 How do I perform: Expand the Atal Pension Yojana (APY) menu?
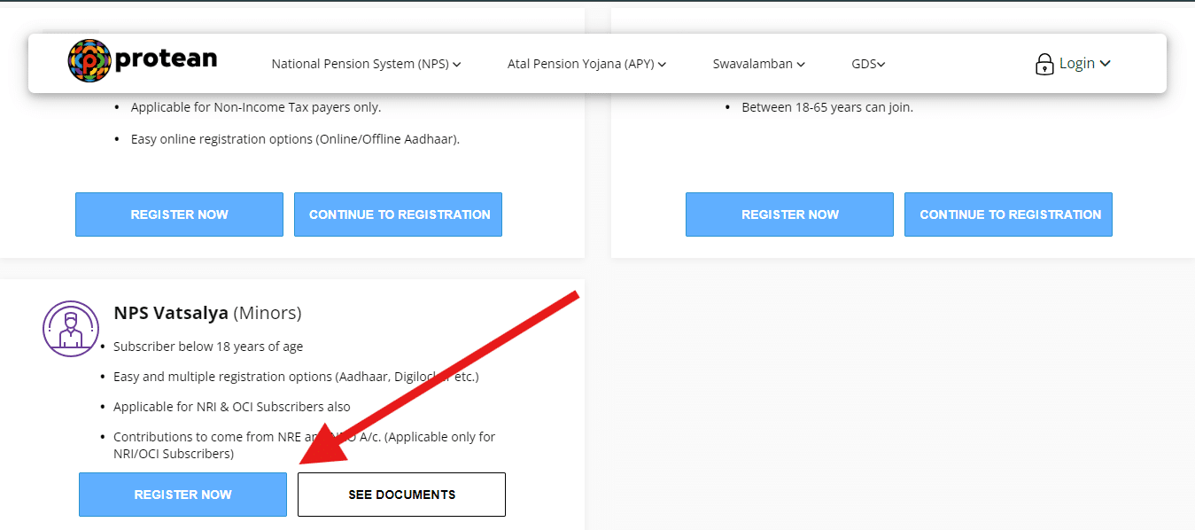(586, 64)
